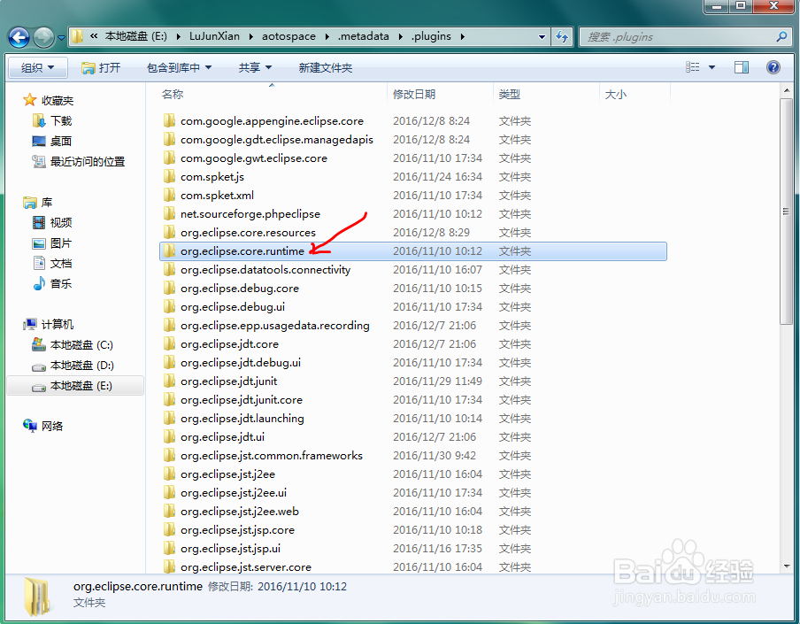Select the org.eclipse.jdt.junit folder icon
This screenshot has height=624, width=800.
(169, 381)
